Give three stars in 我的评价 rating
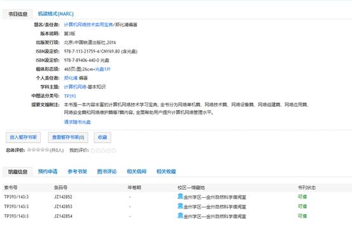Image resolution: width=352 pixels, height=234 pixels. point(104,150)
